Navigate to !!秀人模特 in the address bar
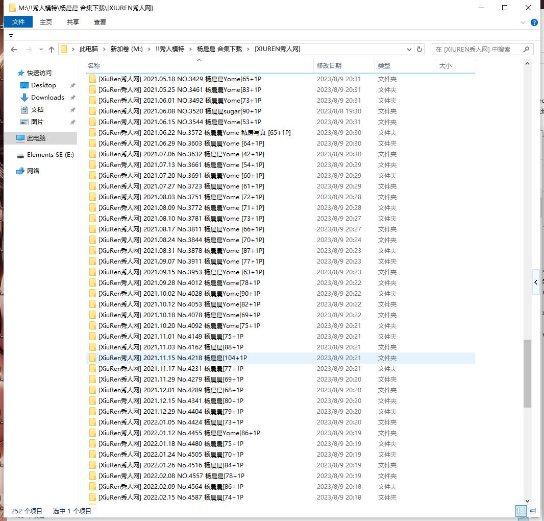 pyautogui.click(x=169, y=50)
